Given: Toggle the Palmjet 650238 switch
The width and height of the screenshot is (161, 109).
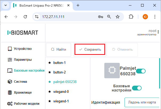Looking at the screenshot, I should pyautogui.click(x=141, y=71).
